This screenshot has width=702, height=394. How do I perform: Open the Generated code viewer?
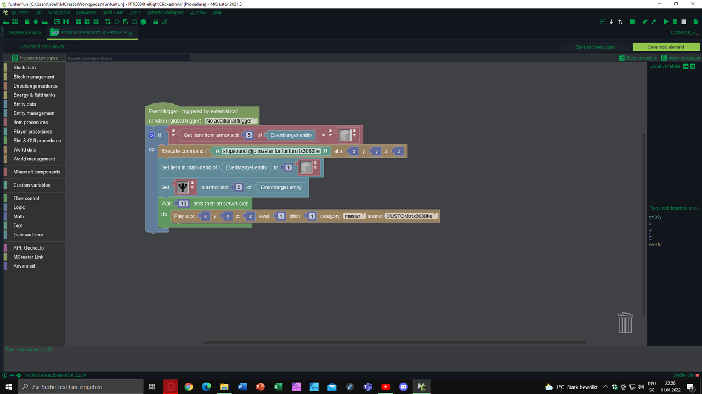pyautogui.click(x=42, y=47)
